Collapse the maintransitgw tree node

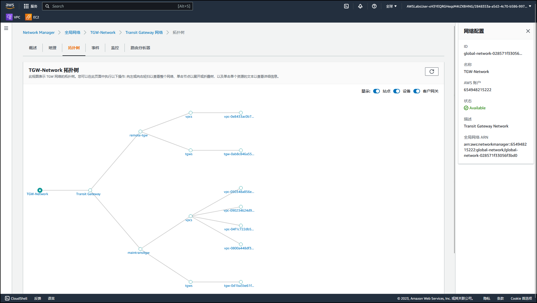pyautogui.click(x=140, y=249)
